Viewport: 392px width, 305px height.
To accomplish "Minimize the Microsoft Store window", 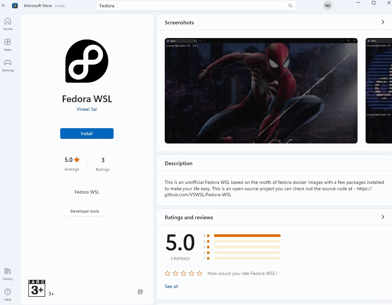I will (x=358, y=3).
